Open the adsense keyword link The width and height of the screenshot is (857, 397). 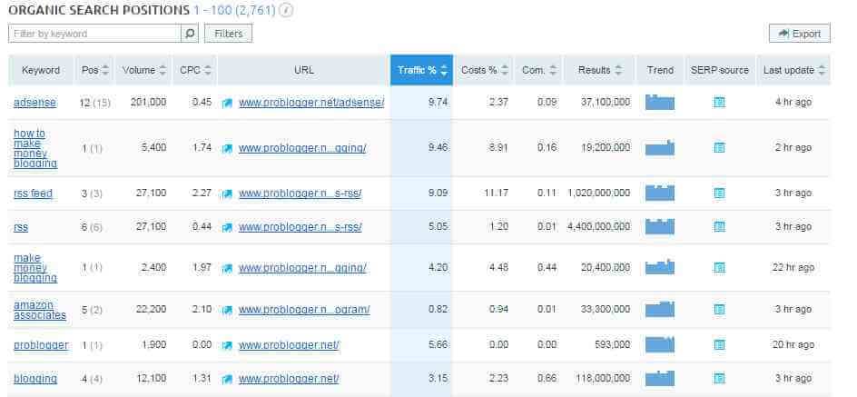[x=34, y=103]
